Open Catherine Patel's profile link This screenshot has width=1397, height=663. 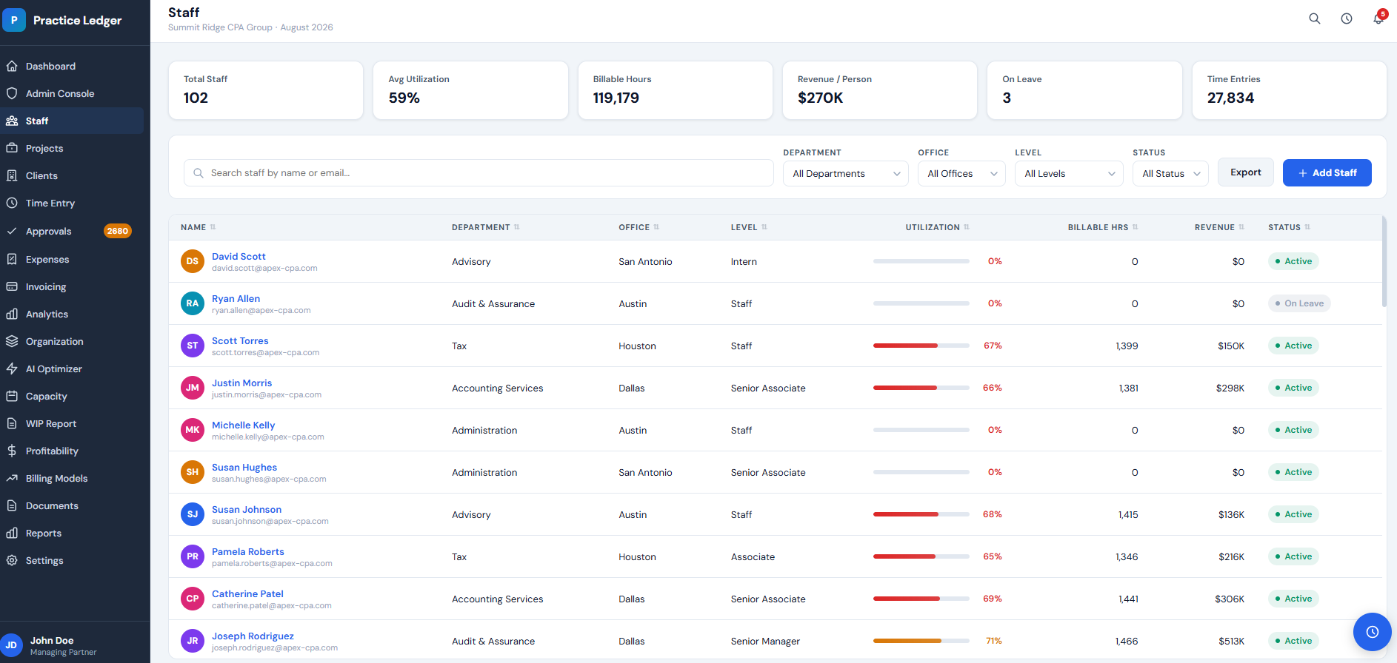(x=247, y=593)
